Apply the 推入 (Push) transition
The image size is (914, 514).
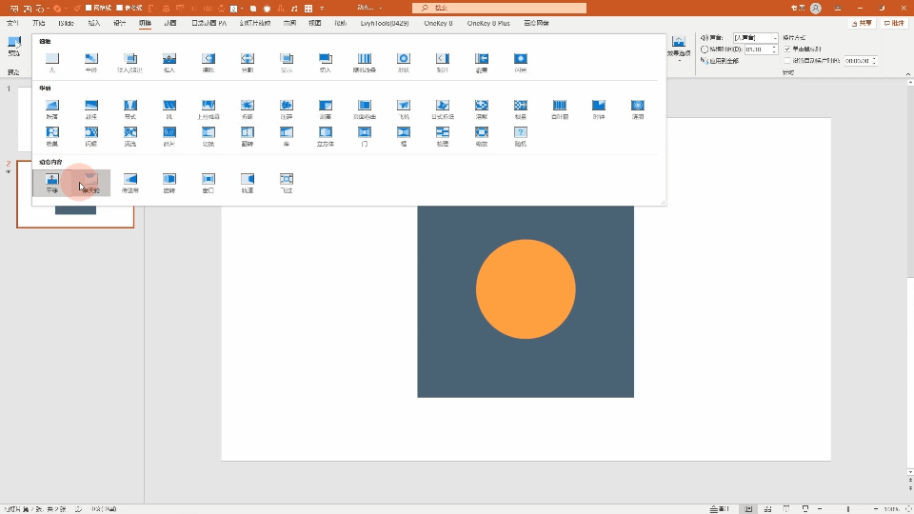(169, 62)
